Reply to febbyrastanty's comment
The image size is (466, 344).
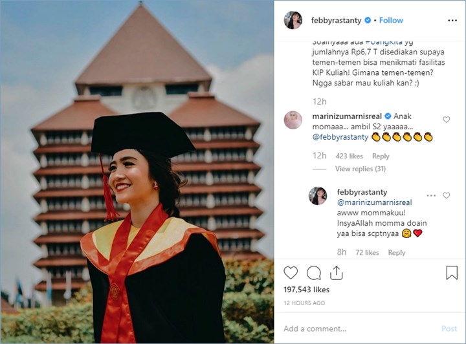click(x=397, y=253)
